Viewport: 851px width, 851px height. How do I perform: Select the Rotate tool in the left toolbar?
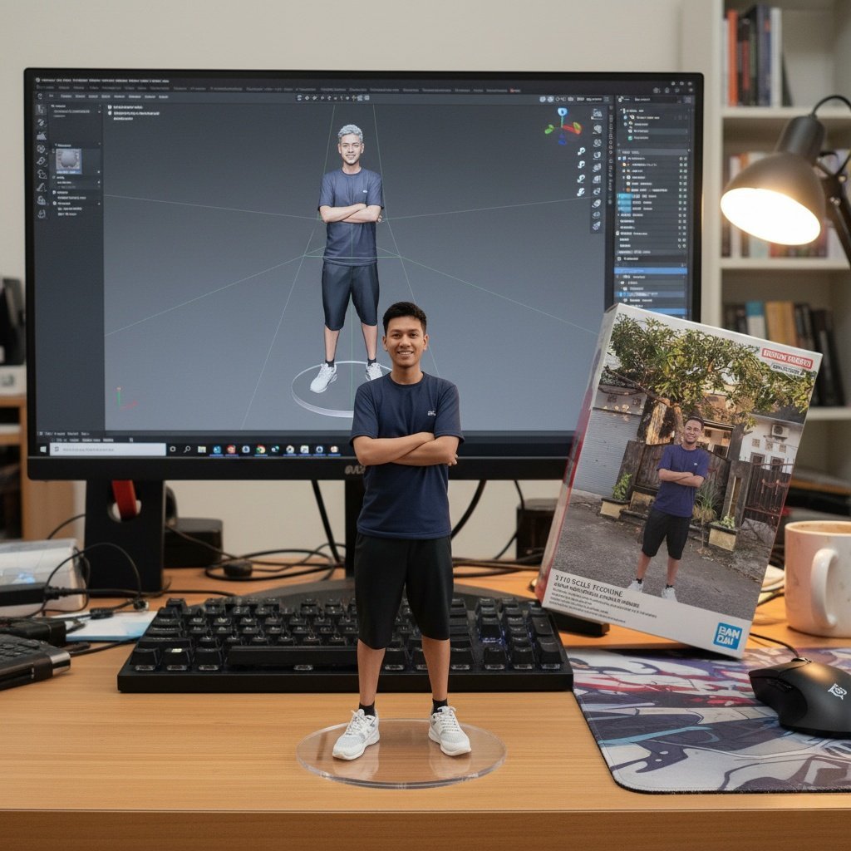(x=40, y=134)
